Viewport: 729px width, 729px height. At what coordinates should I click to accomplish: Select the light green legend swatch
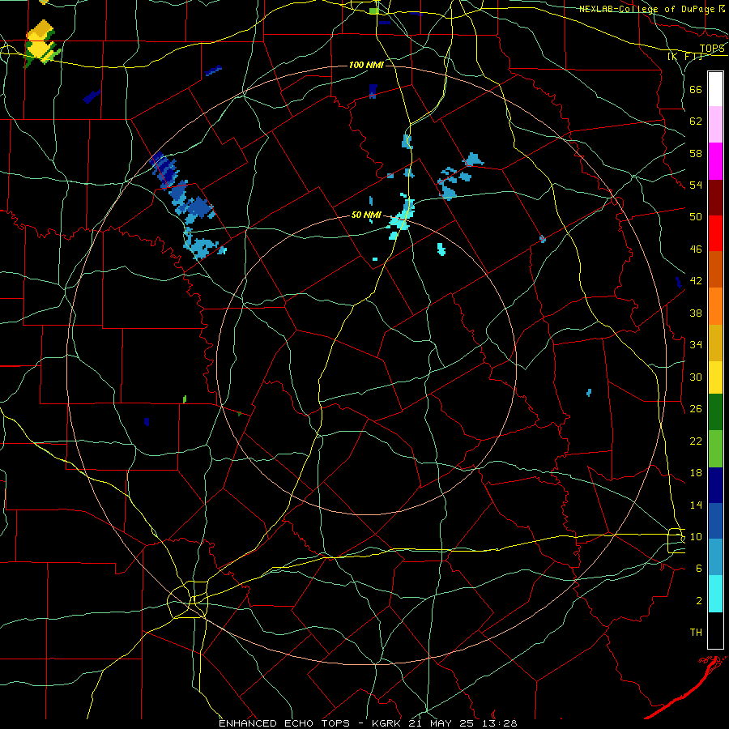715,449
